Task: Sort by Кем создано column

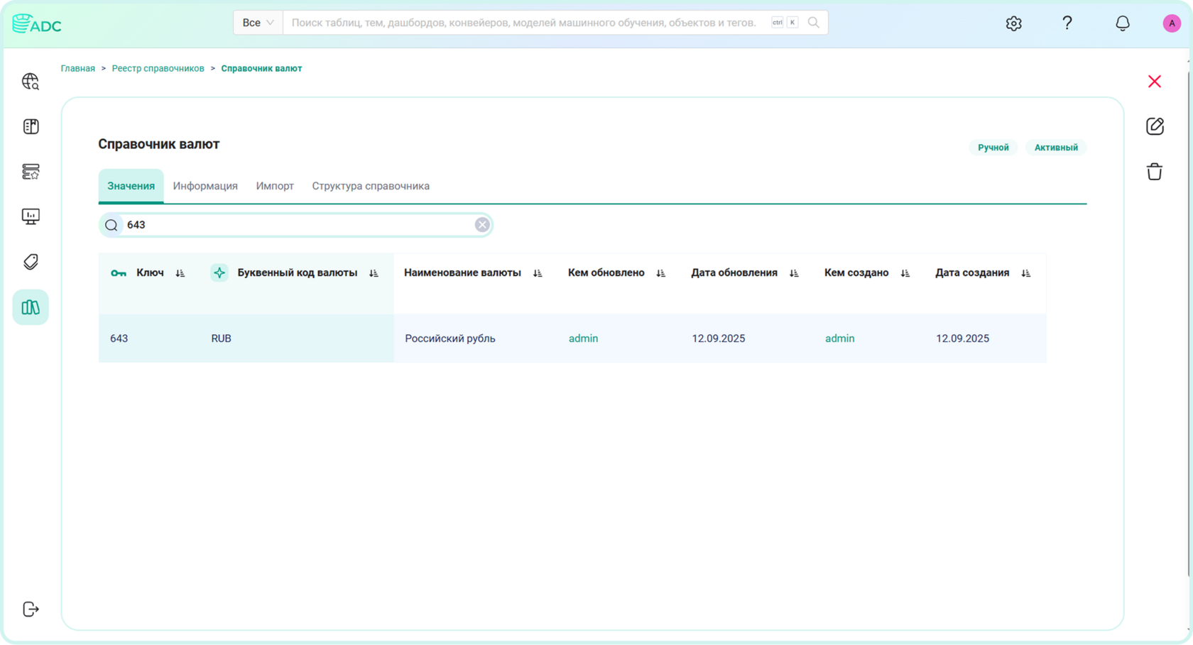Action: click(x=905, y=273)
